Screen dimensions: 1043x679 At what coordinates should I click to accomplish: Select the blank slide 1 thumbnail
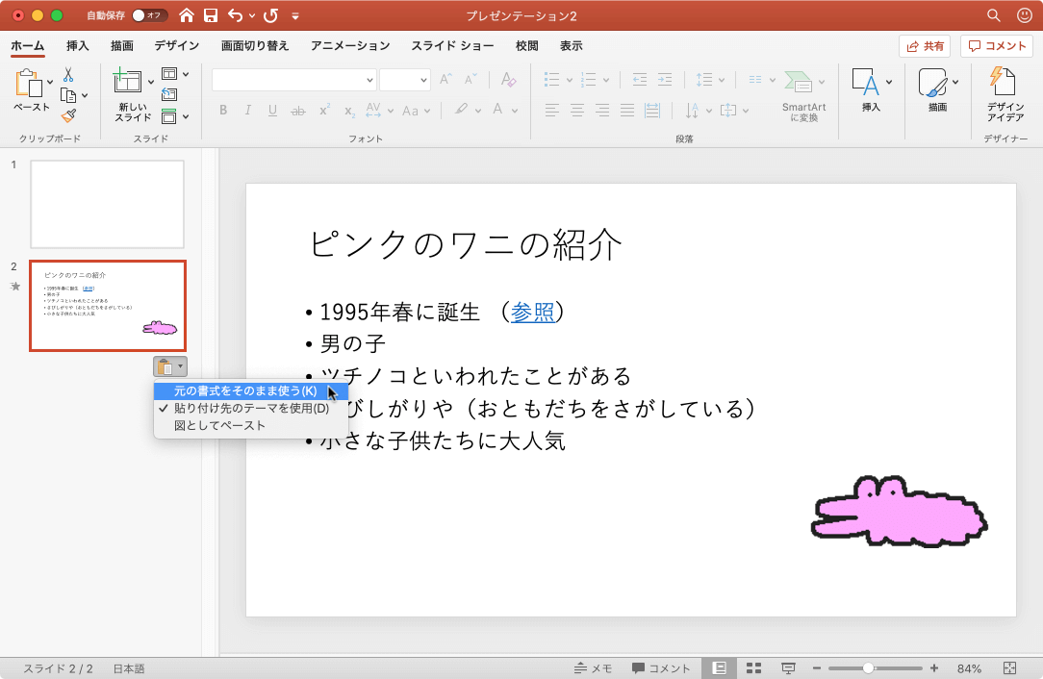(107, 204)
